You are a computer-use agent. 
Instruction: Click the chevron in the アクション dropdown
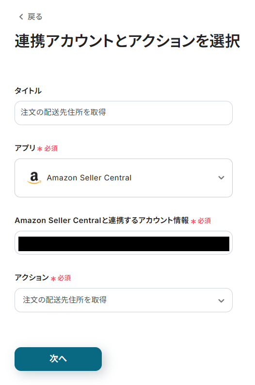[x=221, y=301]
